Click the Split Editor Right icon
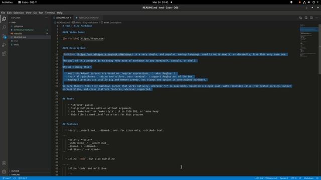 [x=311, y=18]
